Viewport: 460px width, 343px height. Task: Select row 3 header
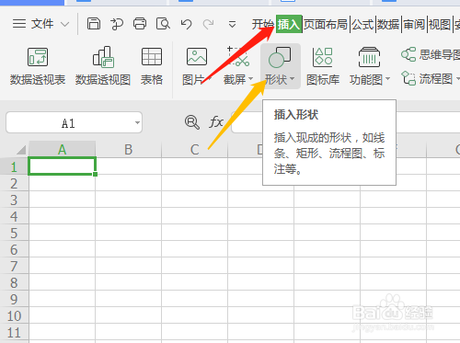[14, 200]
